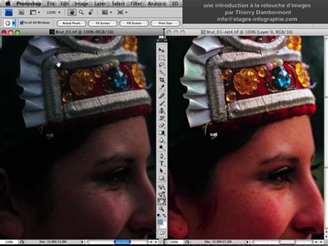Expand Brut_01-ret4.tif status bar info arrow

click(247, 242)
